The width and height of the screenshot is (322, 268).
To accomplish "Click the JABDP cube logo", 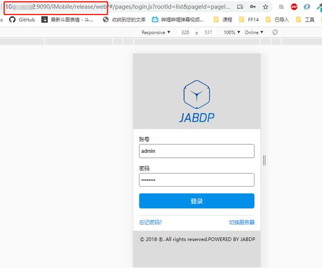I will pos(197,94).
